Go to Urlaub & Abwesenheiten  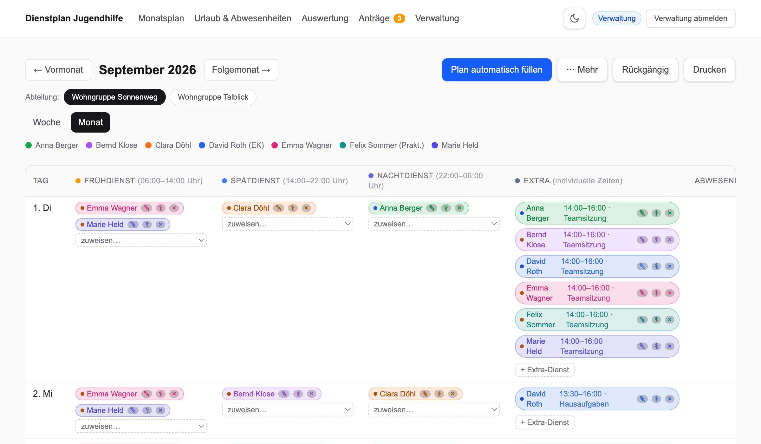[243, 18]
